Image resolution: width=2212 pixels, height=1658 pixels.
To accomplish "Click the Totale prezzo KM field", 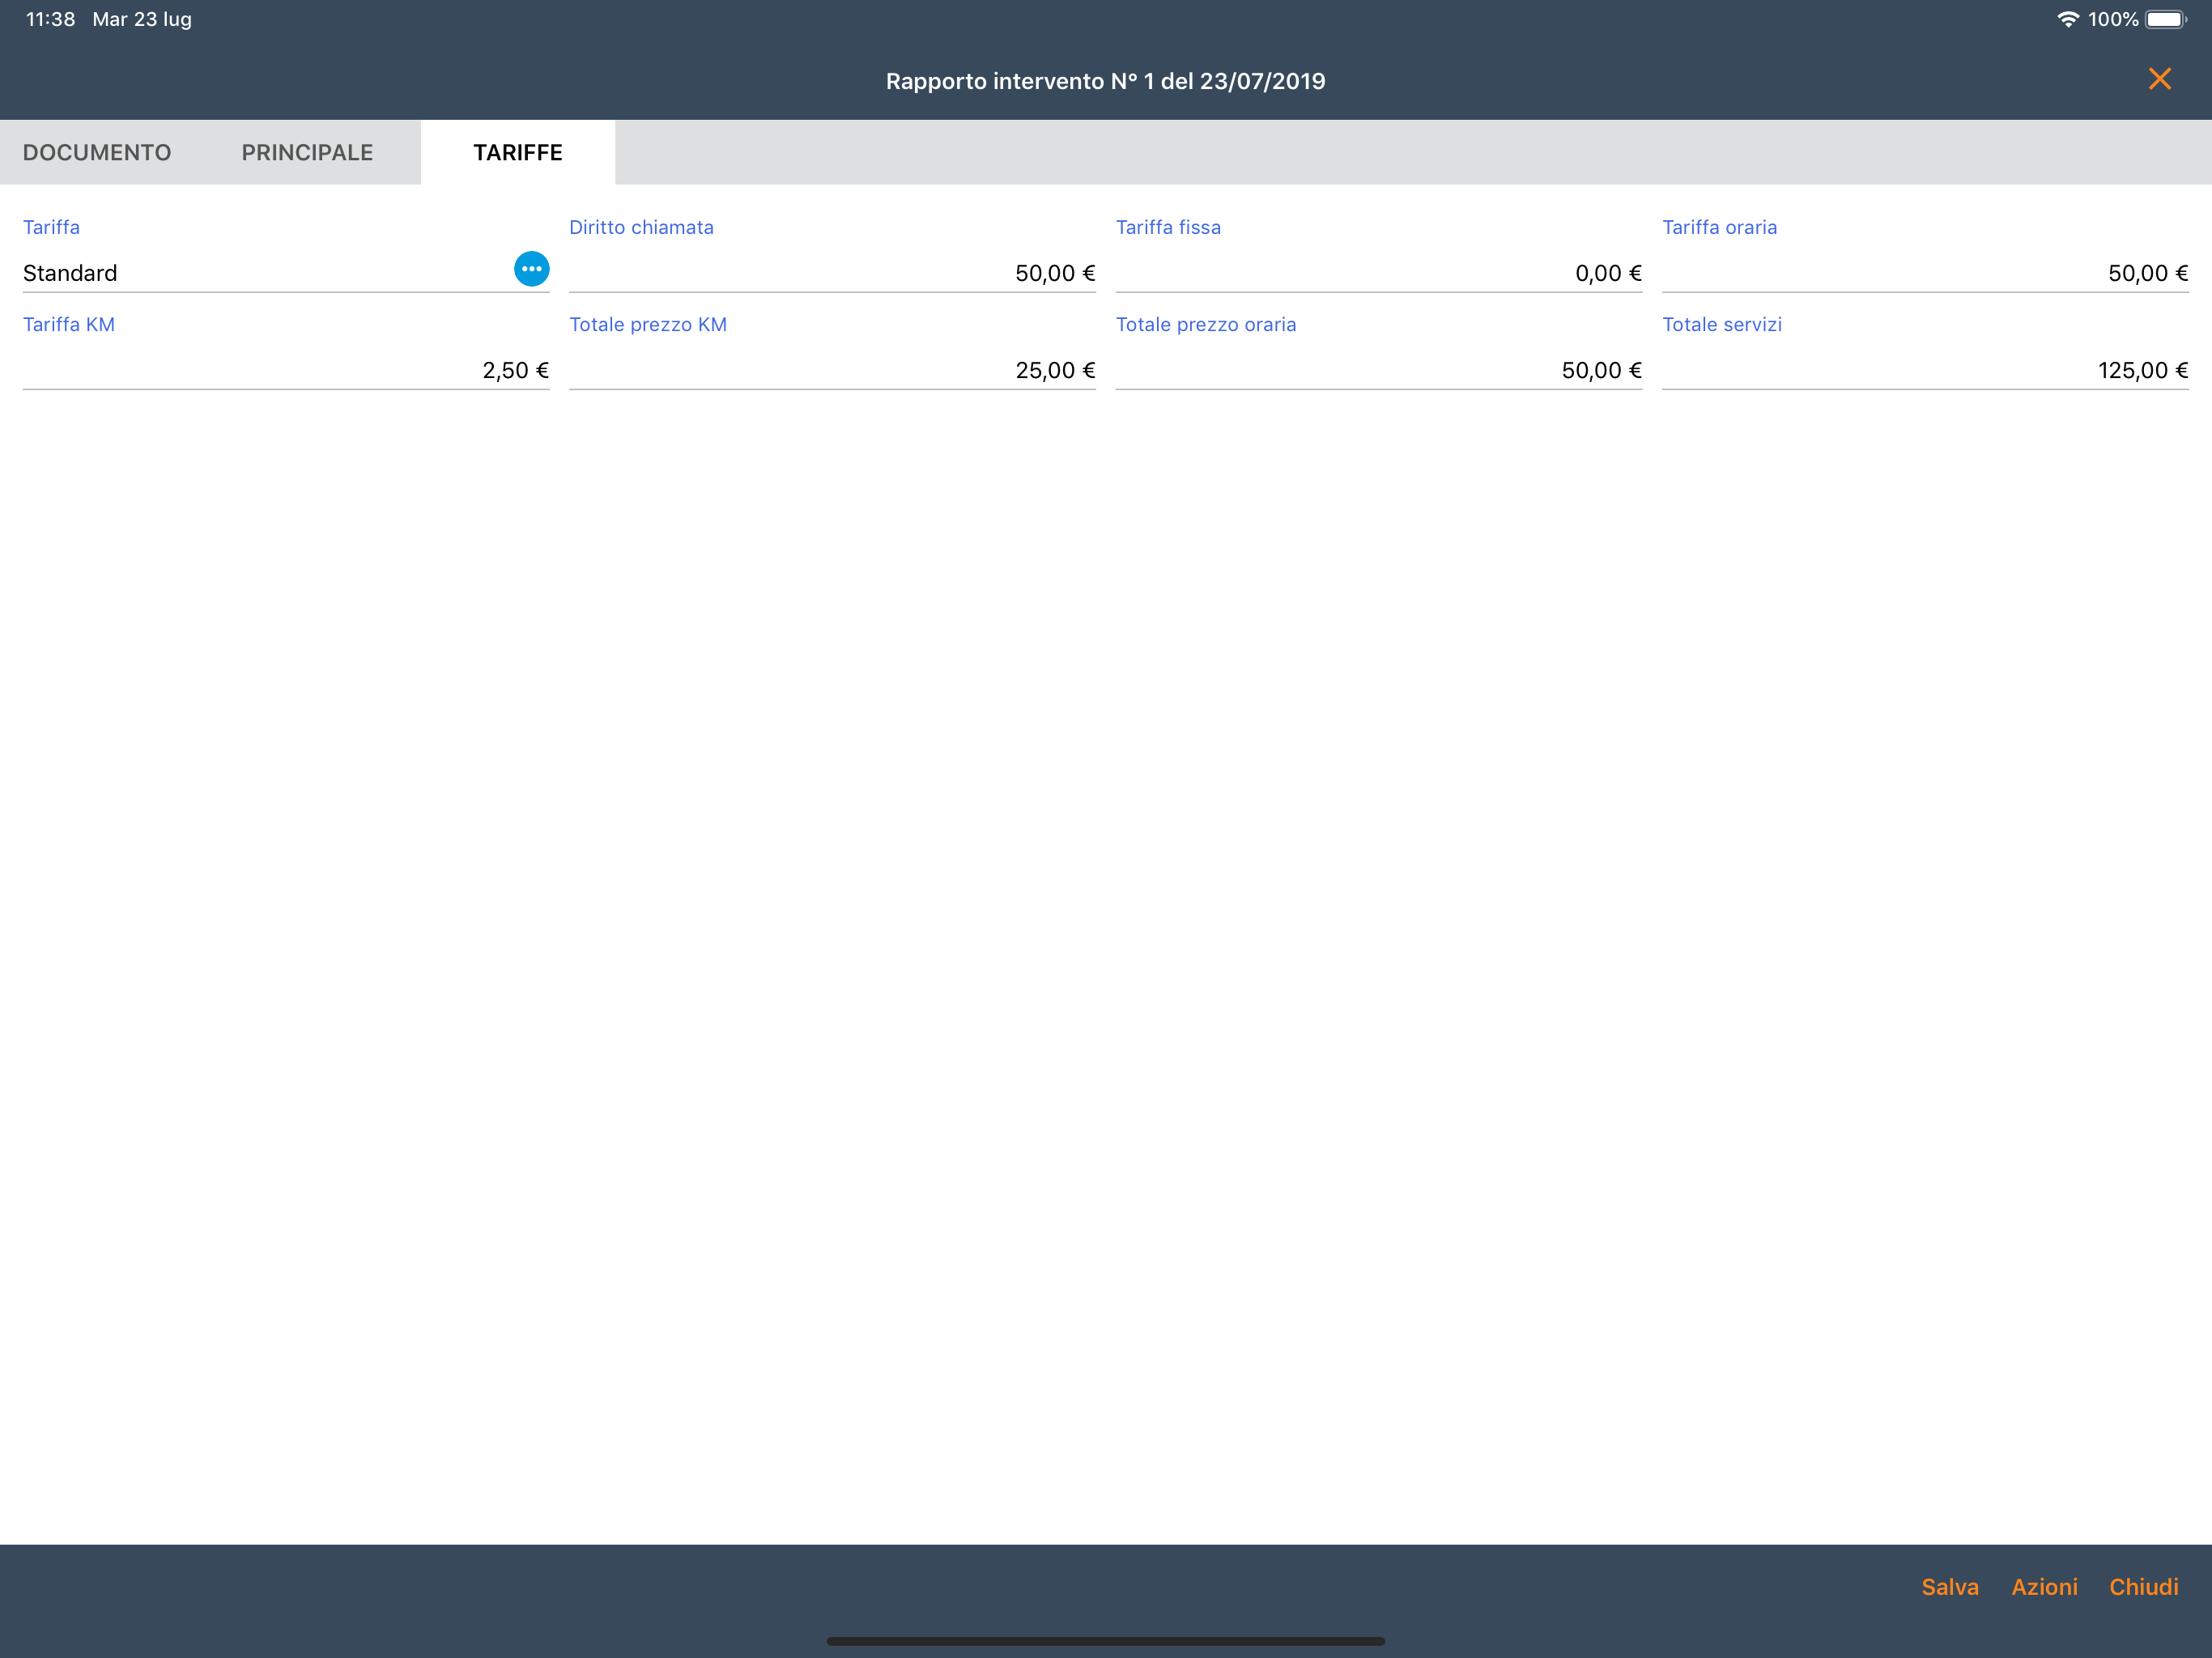I will coord(832,370).
